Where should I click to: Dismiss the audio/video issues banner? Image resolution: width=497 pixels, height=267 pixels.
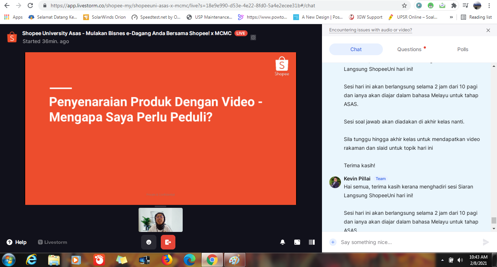coord(488,30)
